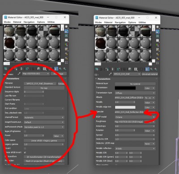Click Get Material icon in the Universal material editor

(97, 69)
